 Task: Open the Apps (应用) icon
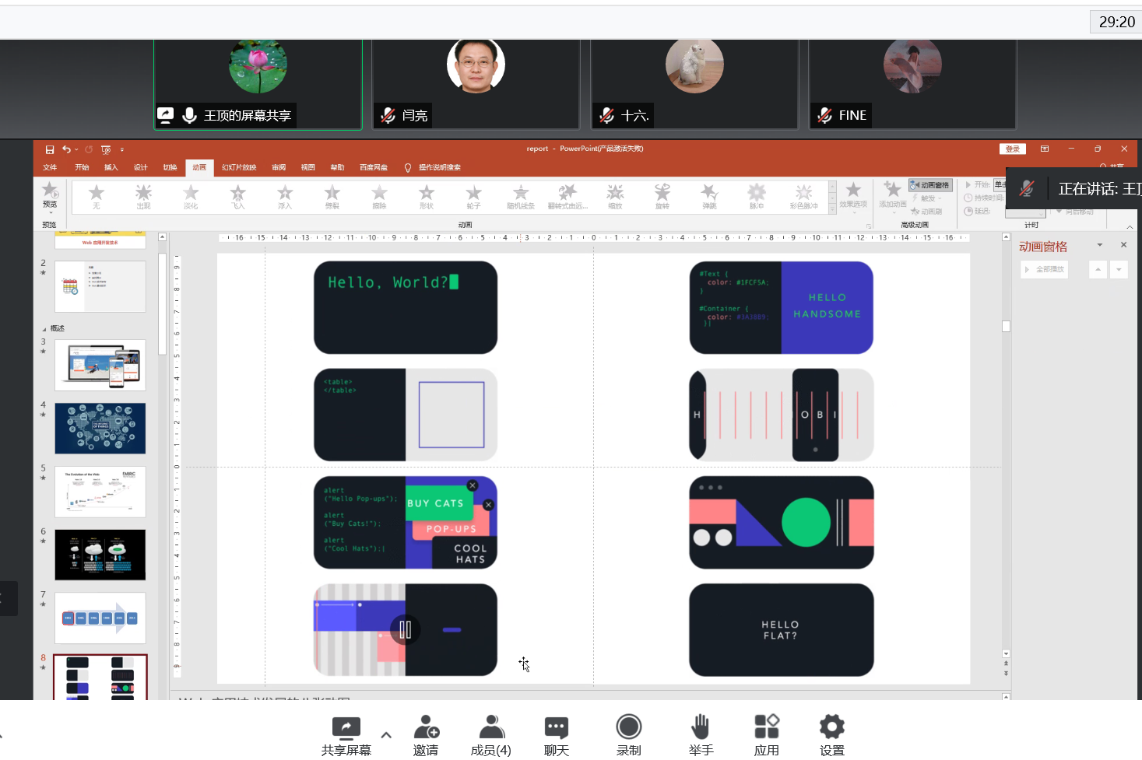[x=766, y=728]
